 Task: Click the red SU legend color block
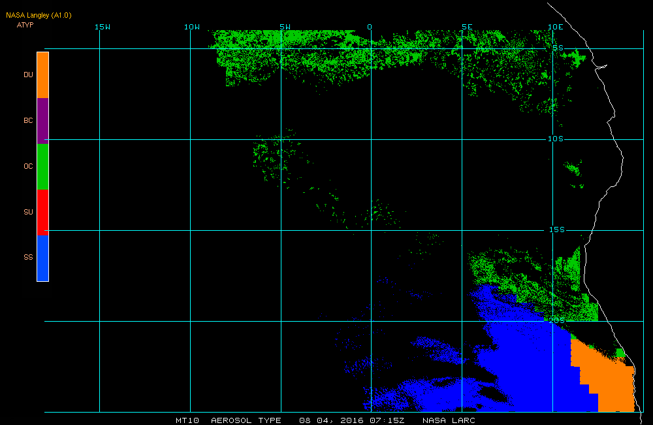[x=43, y=212]
